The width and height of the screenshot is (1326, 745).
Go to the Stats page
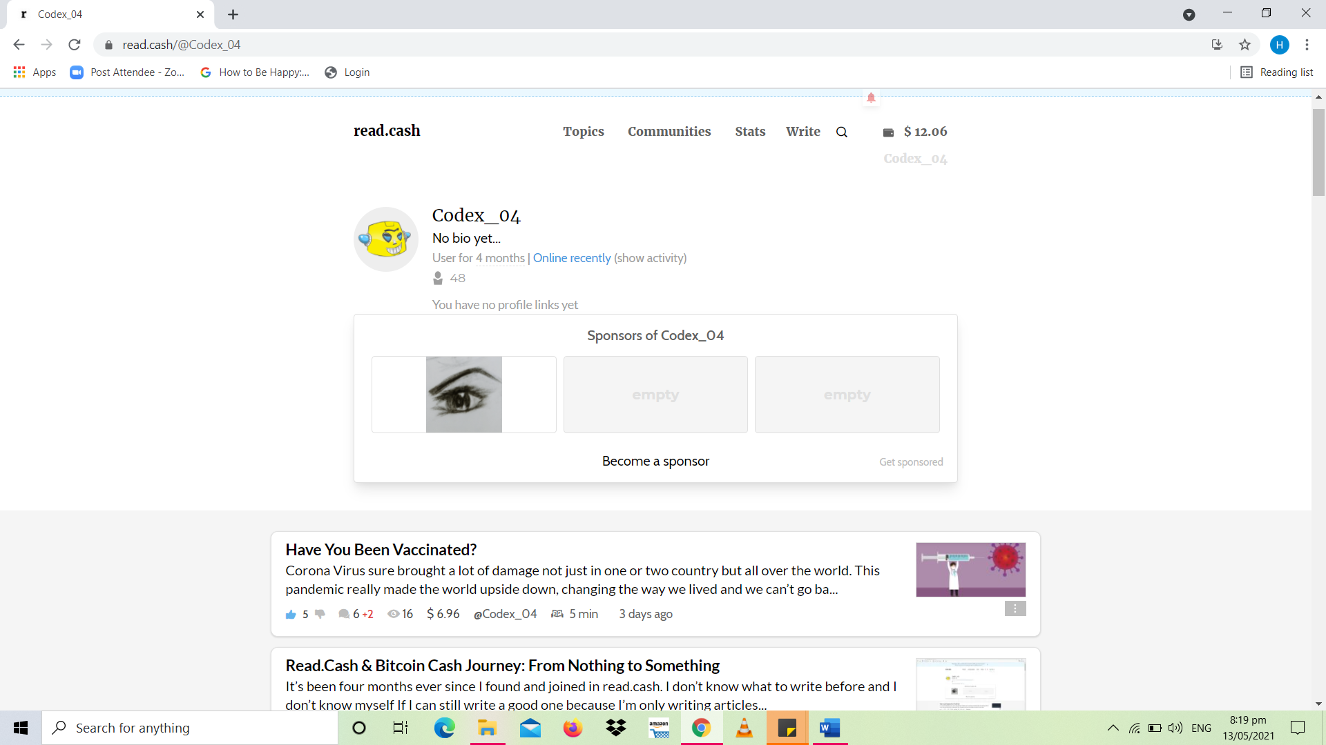[750, 132]
